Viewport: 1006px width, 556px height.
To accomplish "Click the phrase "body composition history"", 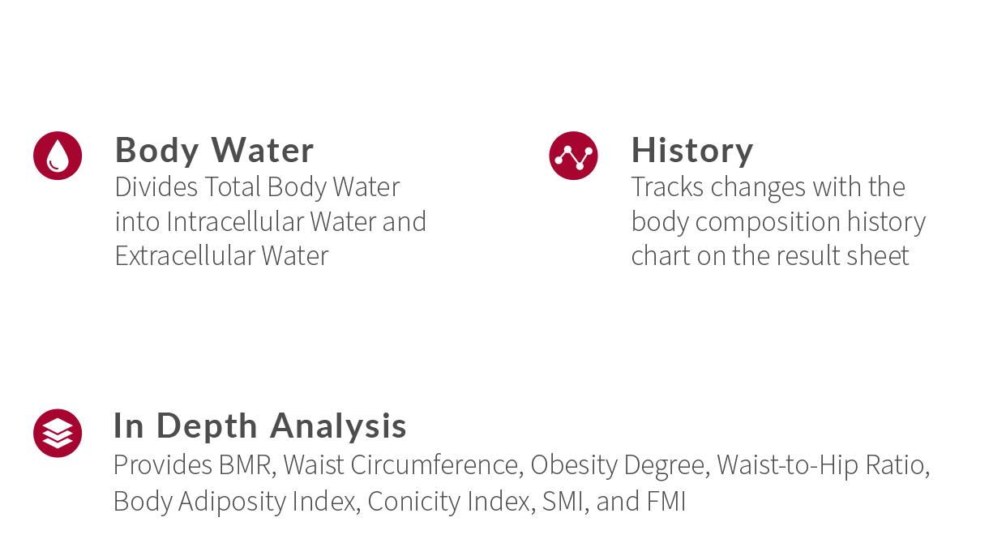I will 777,221.
